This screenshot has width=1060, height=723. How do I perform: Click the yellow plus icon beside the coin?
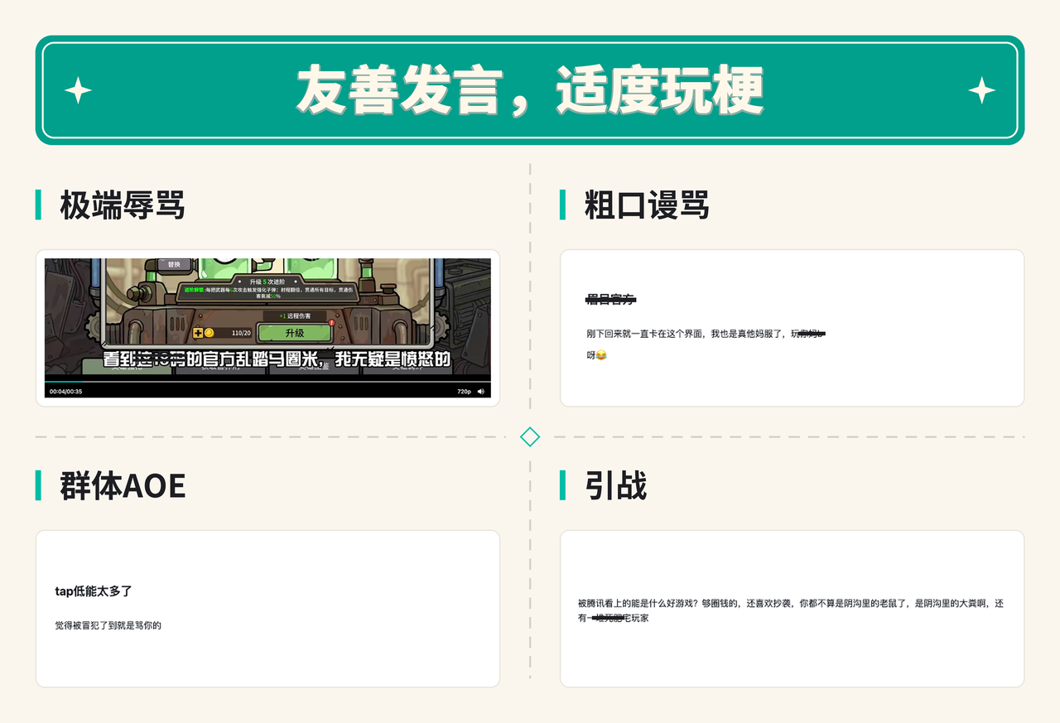[x=198, y=333]
